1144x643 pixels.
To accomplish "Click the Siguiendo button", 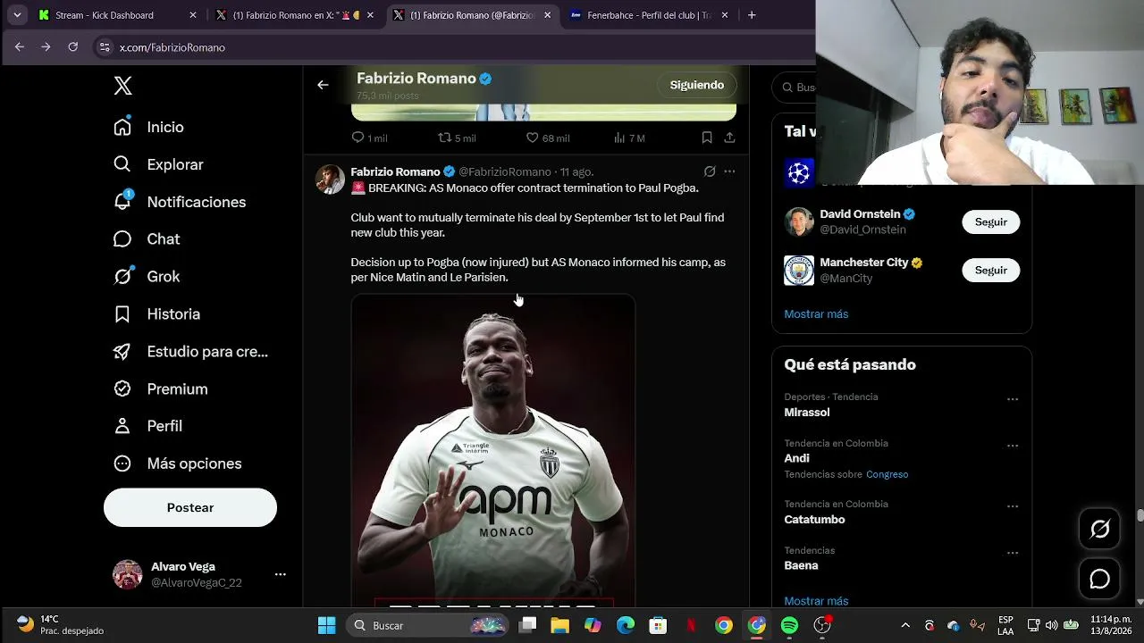I will 697,85.
